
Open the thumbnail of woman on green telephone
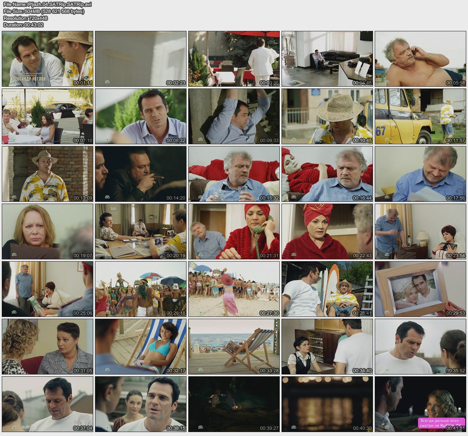234,231
